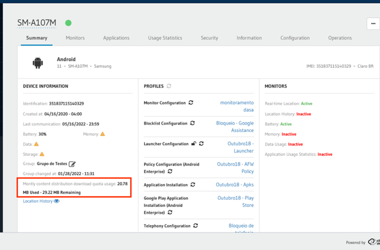Open the Bloqueio de telephony profile link
This screenshot has height=250, width=380.
(241, 228)
